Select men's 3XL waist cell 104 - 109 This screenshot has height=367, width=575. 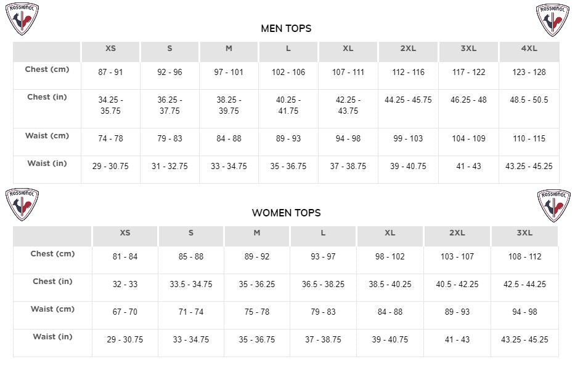click(468, 139)
